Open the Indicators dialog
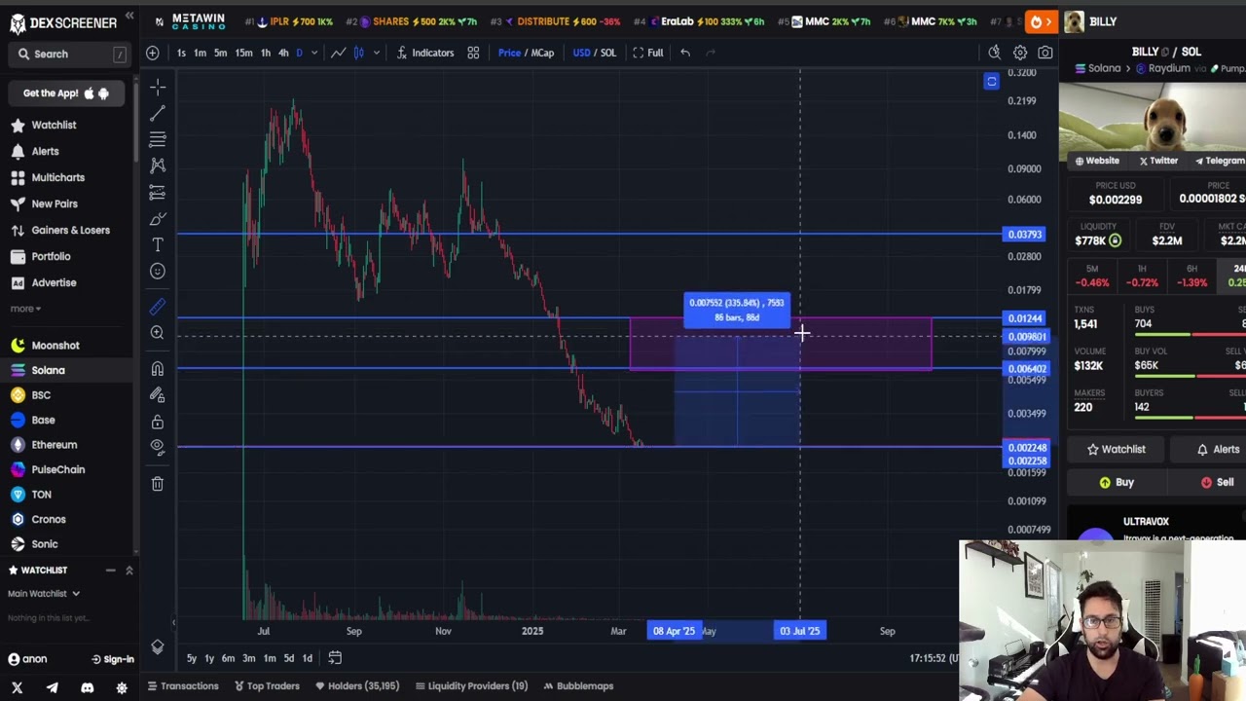 coord(425,53)
